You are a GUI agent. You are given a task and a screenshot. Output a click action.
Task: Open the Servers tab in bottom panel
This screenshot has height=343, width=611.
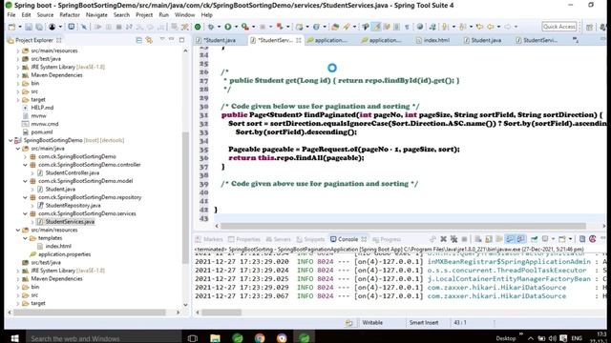pos(278,239)
